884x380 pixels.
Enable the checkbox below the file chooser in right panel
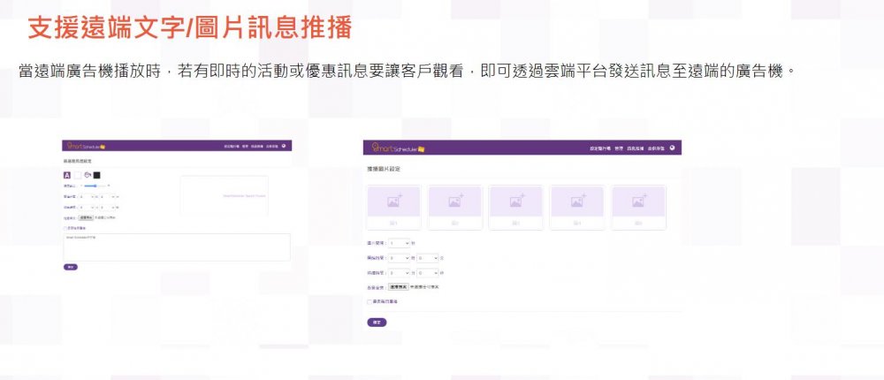(370, 301)
